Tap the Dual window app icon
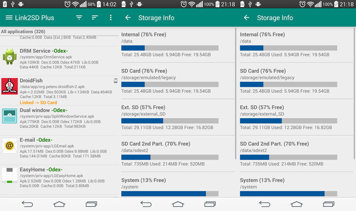 tap(10, 116)
